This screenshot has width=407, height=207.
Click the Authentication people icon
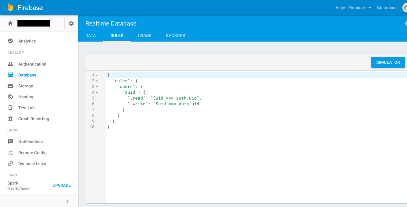click(x=10, y=64)
